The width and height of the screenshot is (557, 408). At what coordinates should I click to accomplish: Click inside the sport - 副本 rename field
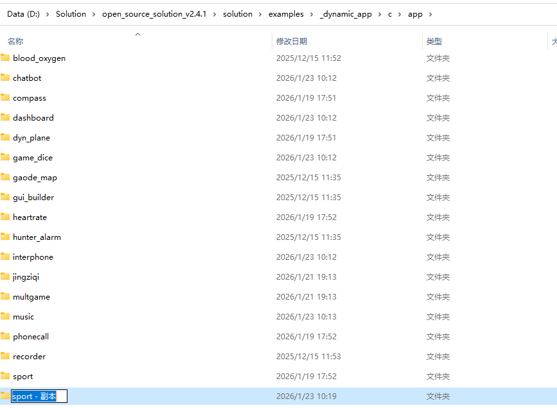click(x=39, y=396)
